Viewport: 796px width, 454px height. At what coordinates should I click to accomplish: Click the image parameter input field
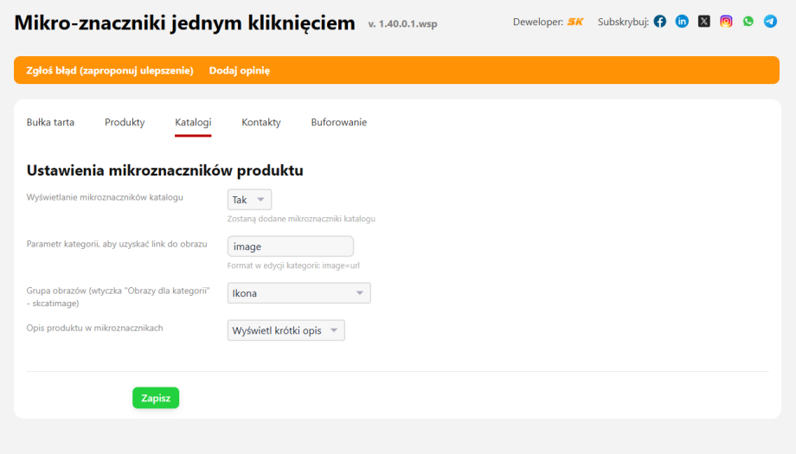coord(291,246)
